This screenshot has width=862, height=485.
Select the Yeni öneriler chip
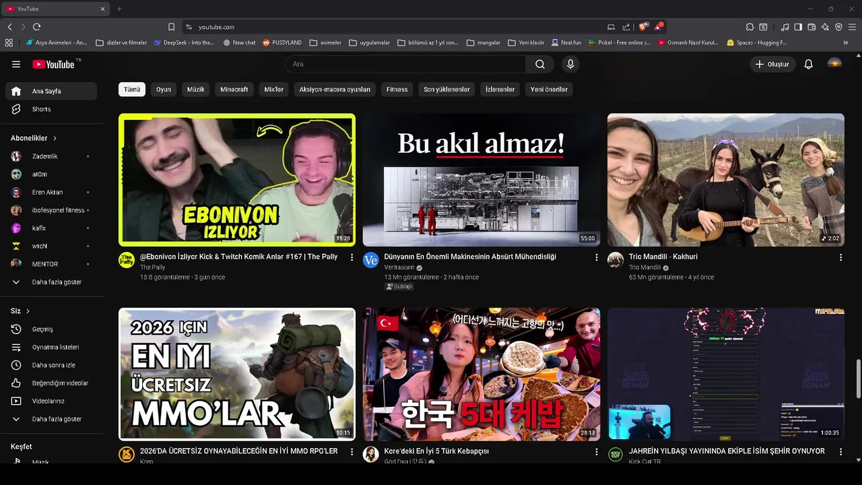pos(549,89)
